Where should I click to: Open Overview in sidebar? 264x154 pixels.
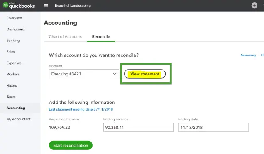coord(14,18)
